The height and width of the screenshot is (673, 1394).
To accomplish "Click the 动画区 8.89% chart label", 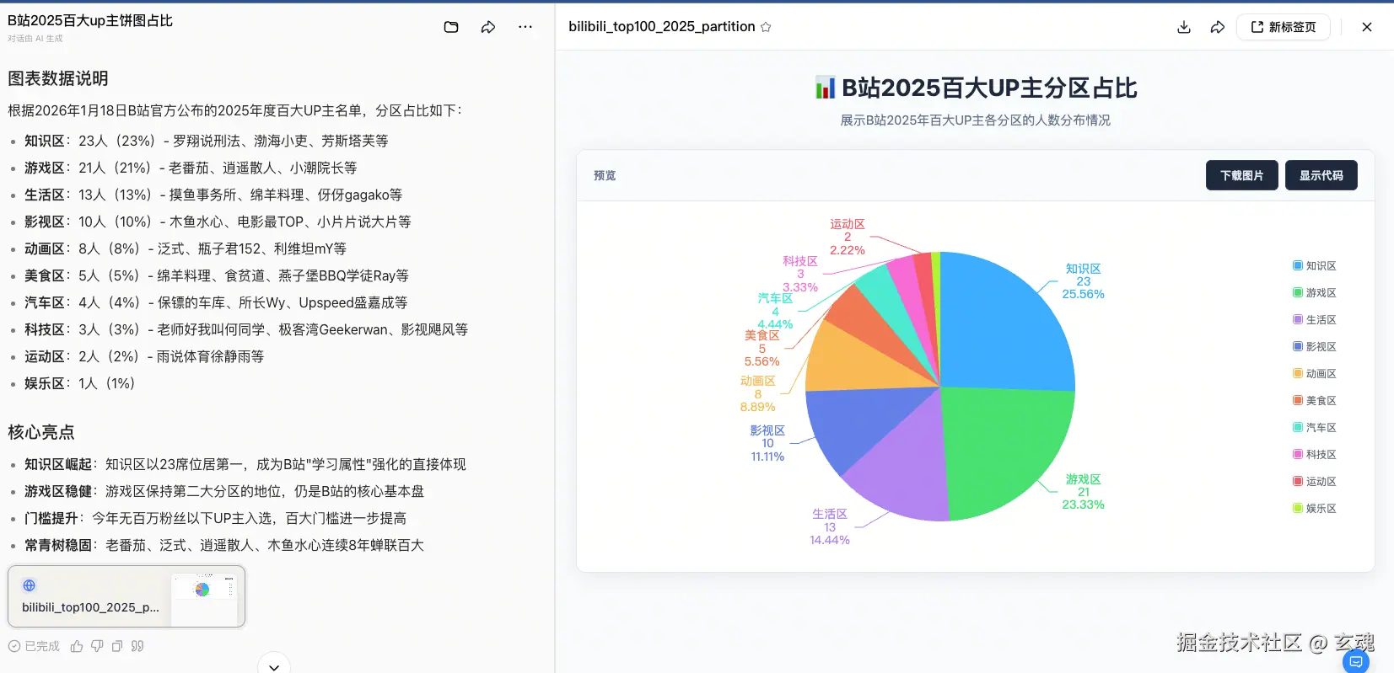I will (x=757, y=393).
